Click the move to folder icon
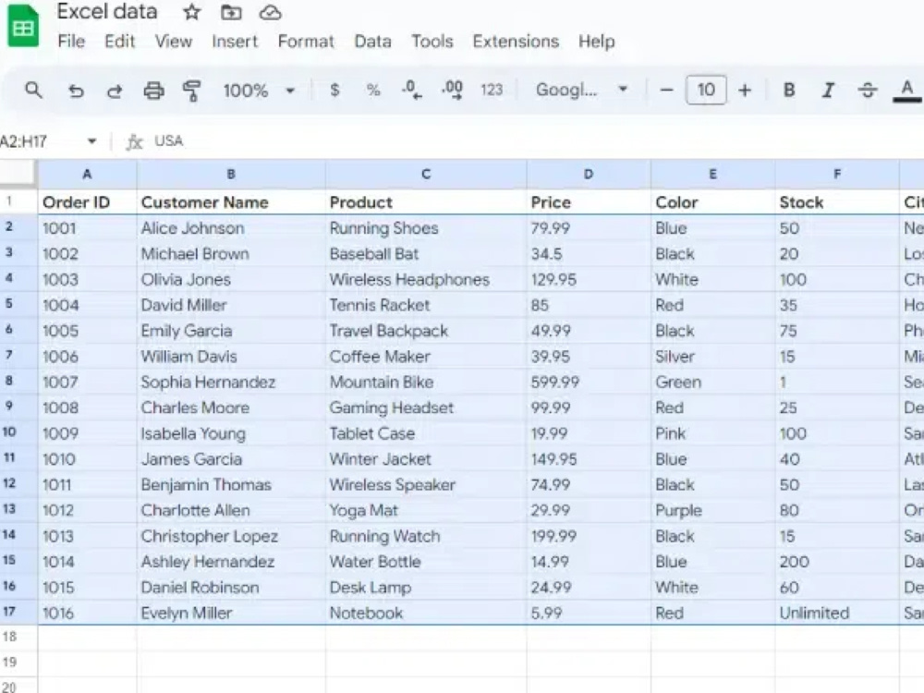 [231, 12]
